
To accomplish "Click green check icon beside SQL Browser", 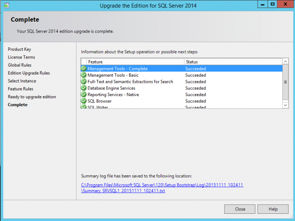I will (84, 101).
